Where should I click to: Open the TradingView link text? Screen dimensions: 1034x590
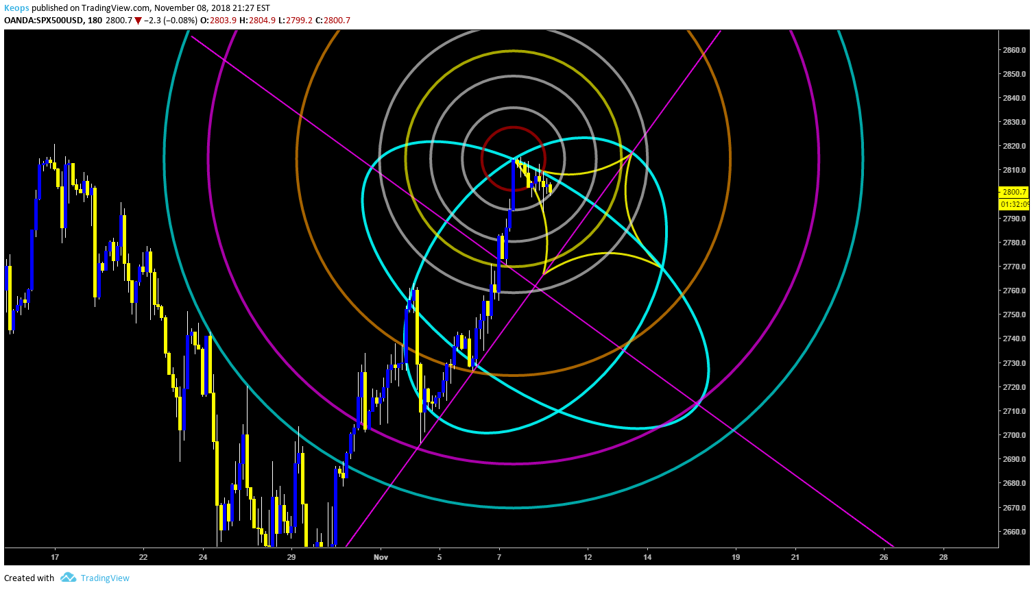pos(105,578)
